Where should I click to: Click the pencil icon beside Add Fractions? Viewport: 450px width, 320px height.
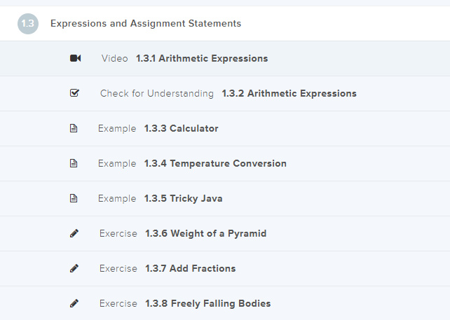74,268
